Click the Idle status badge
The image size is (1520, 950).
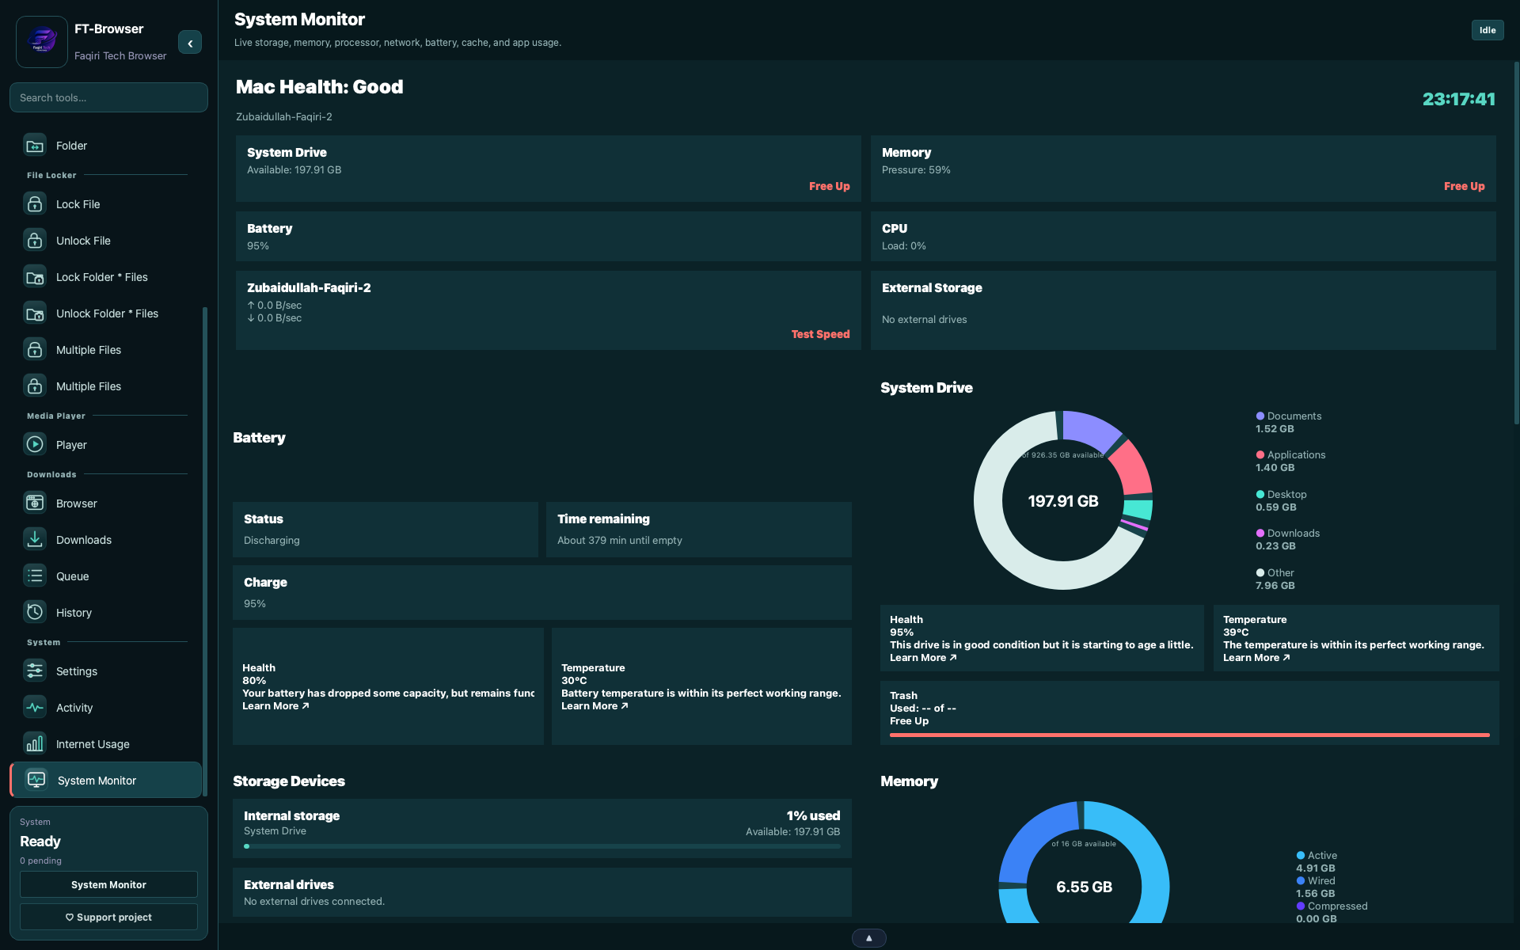tap(1488, 30)
